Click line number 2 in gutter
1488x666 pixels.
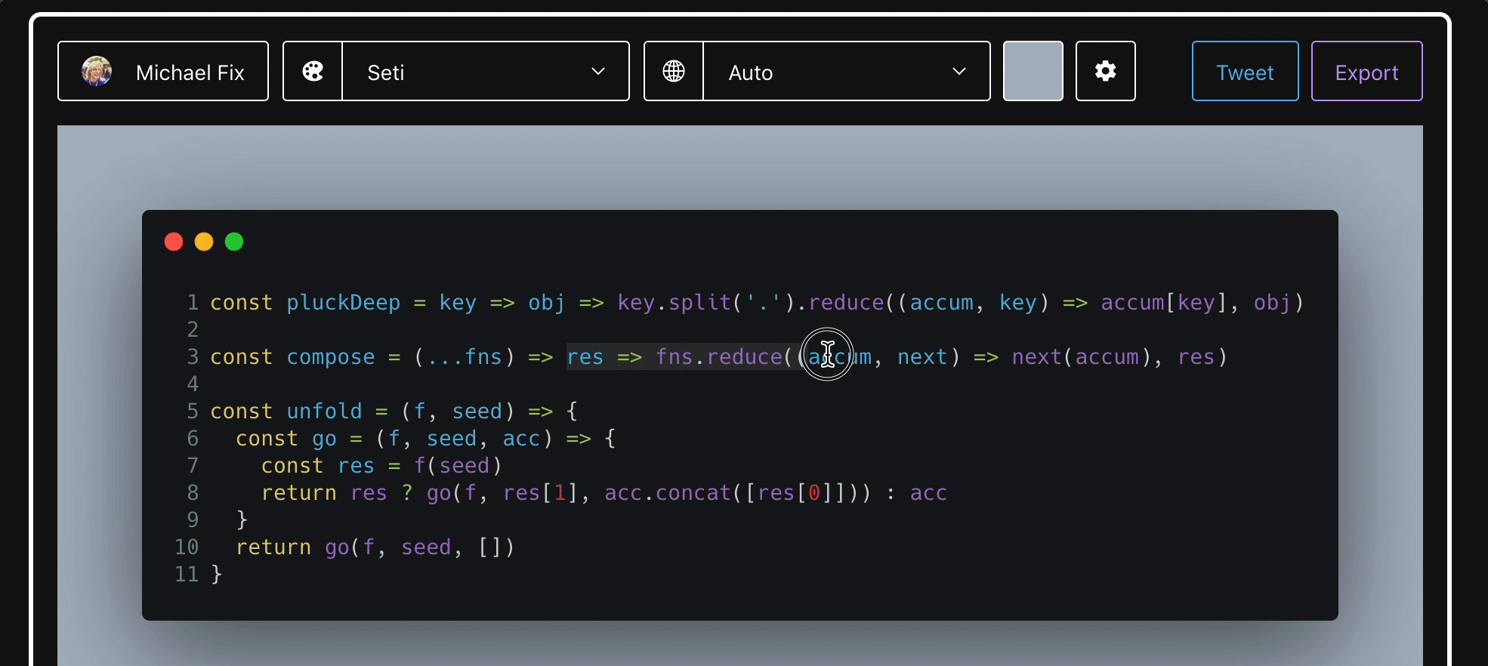[193, 330]
